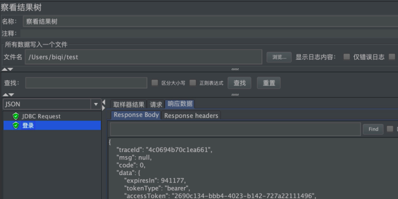
Task: Click the up arrow on the lower search divider
Action: pyautogui.click(x=5, y=95)
